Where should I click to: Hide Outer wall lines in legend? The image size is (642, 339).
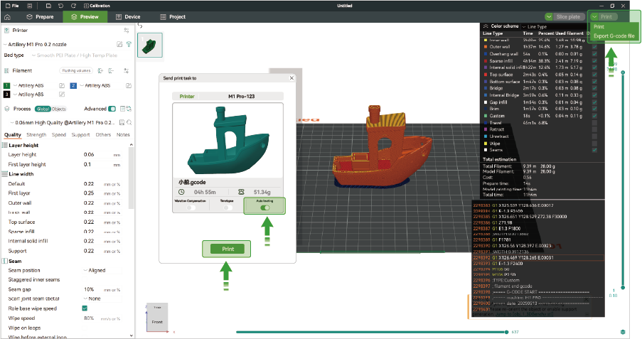tap(594, 47)
